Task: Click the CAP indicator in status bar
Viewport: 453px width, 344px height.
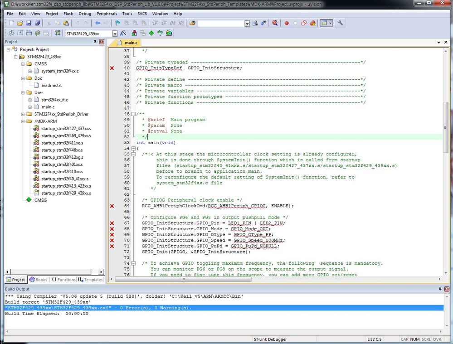Action: click(x=404, y=339)
